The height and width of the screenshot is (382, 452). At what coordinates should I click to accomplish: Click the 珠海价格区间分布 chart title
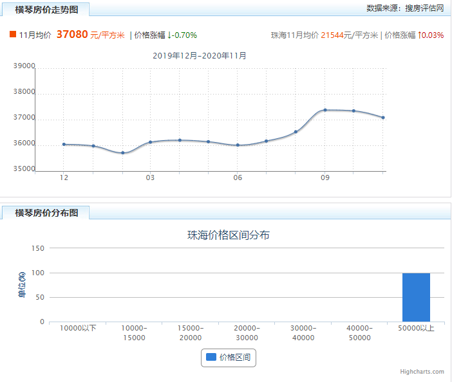[x=229, y=235]
